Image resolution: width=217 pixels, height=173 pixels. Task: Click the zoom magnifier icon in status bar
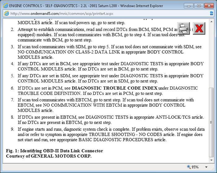click(x=188, y=166)
